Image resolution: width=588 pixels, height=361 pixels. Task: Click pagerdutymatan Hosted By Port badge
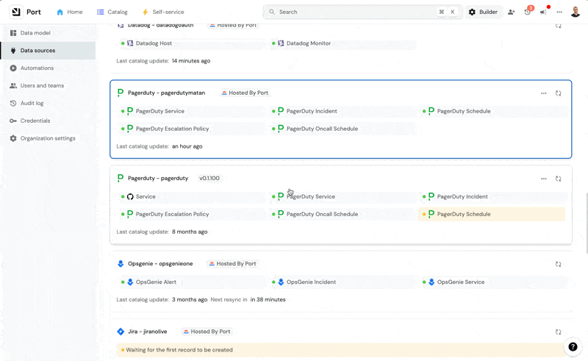pos(245,93)
